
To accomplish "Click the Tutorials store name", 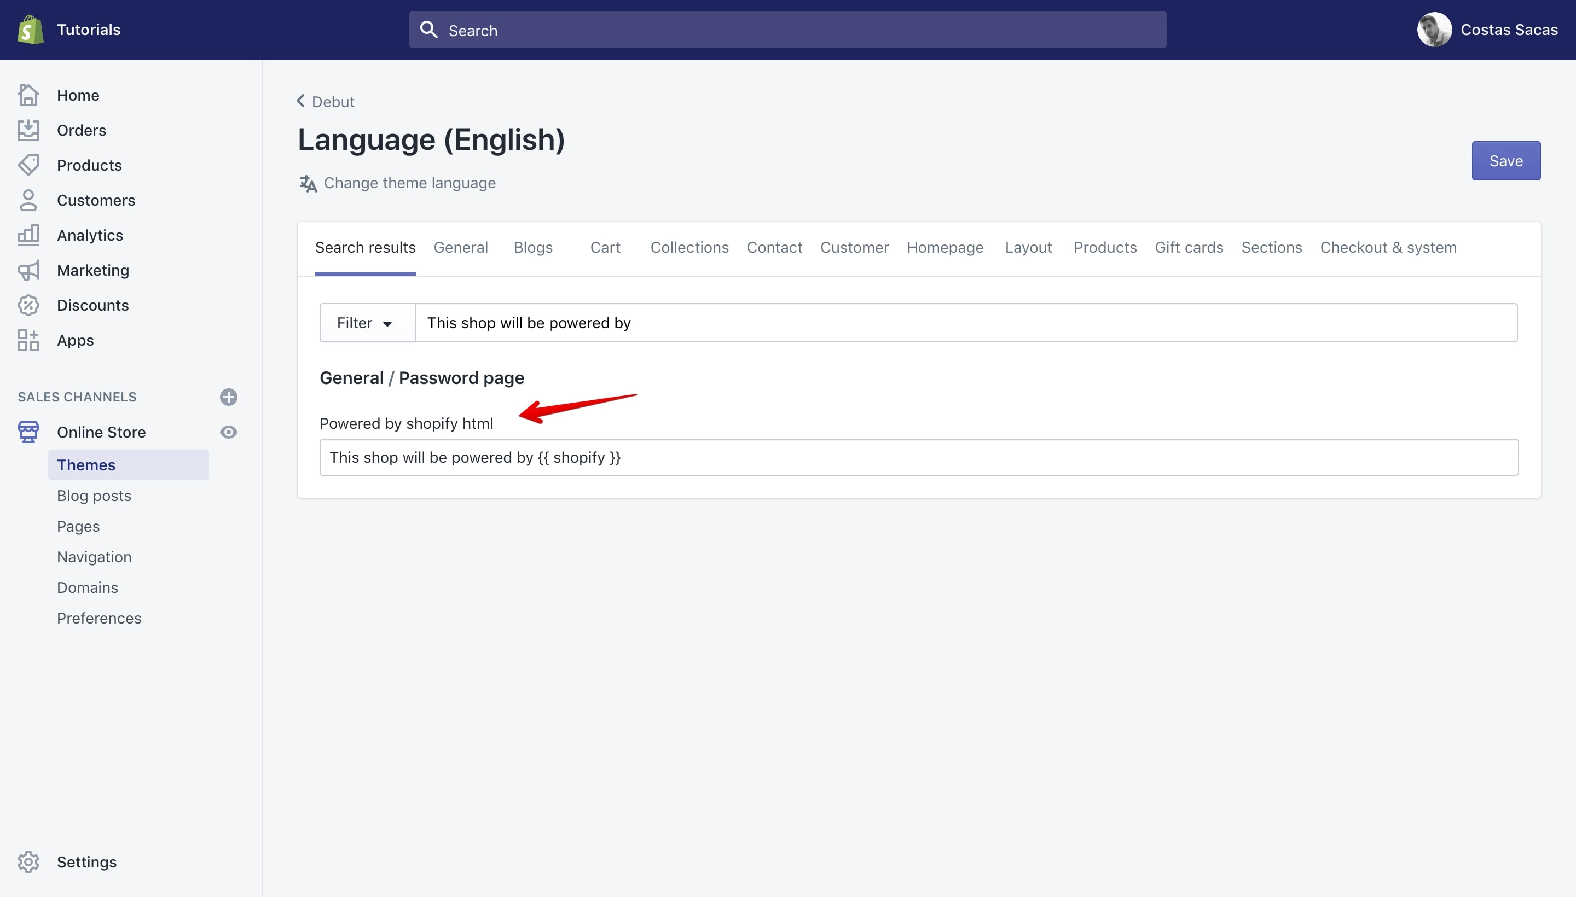I will 88,30.
